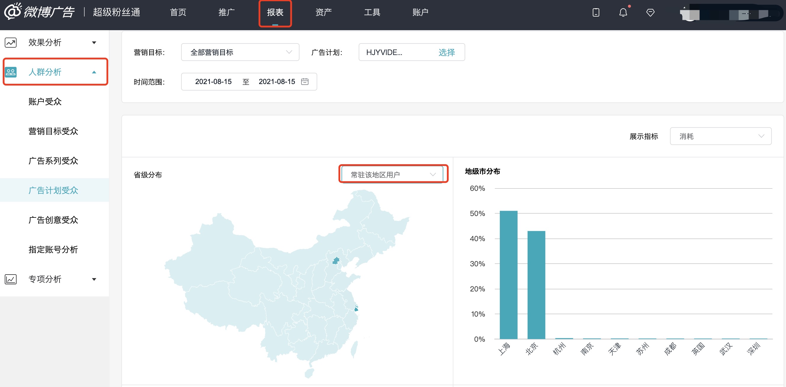The height and width of the screenshot is (387, 786).
Task: Click the 超级粉丝通 header text
Action: click(x=117, y=12)
